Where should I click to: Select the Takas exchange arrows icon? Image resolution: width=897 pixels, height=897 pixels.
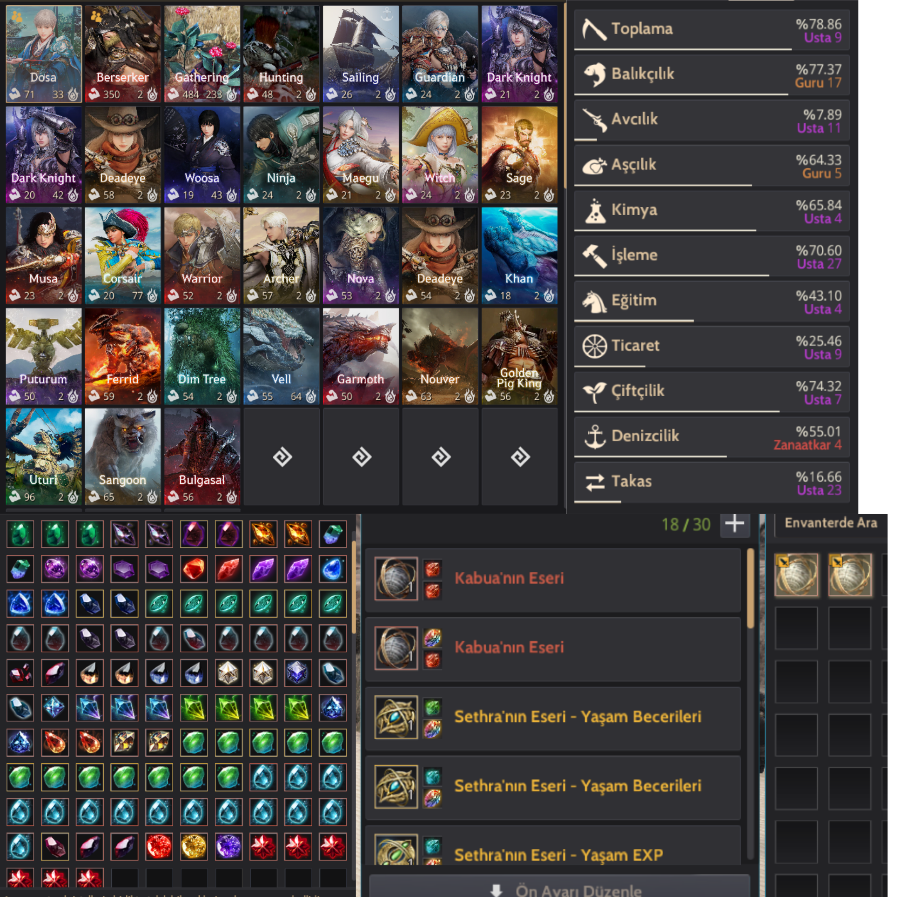pos(595,482)
